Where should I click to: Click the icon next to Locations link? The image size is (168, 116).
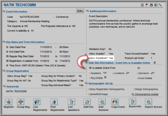coord(128,73)
